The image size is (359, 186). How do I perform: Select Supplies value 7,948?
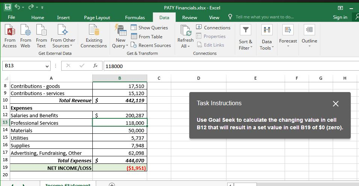coord(120,145)
